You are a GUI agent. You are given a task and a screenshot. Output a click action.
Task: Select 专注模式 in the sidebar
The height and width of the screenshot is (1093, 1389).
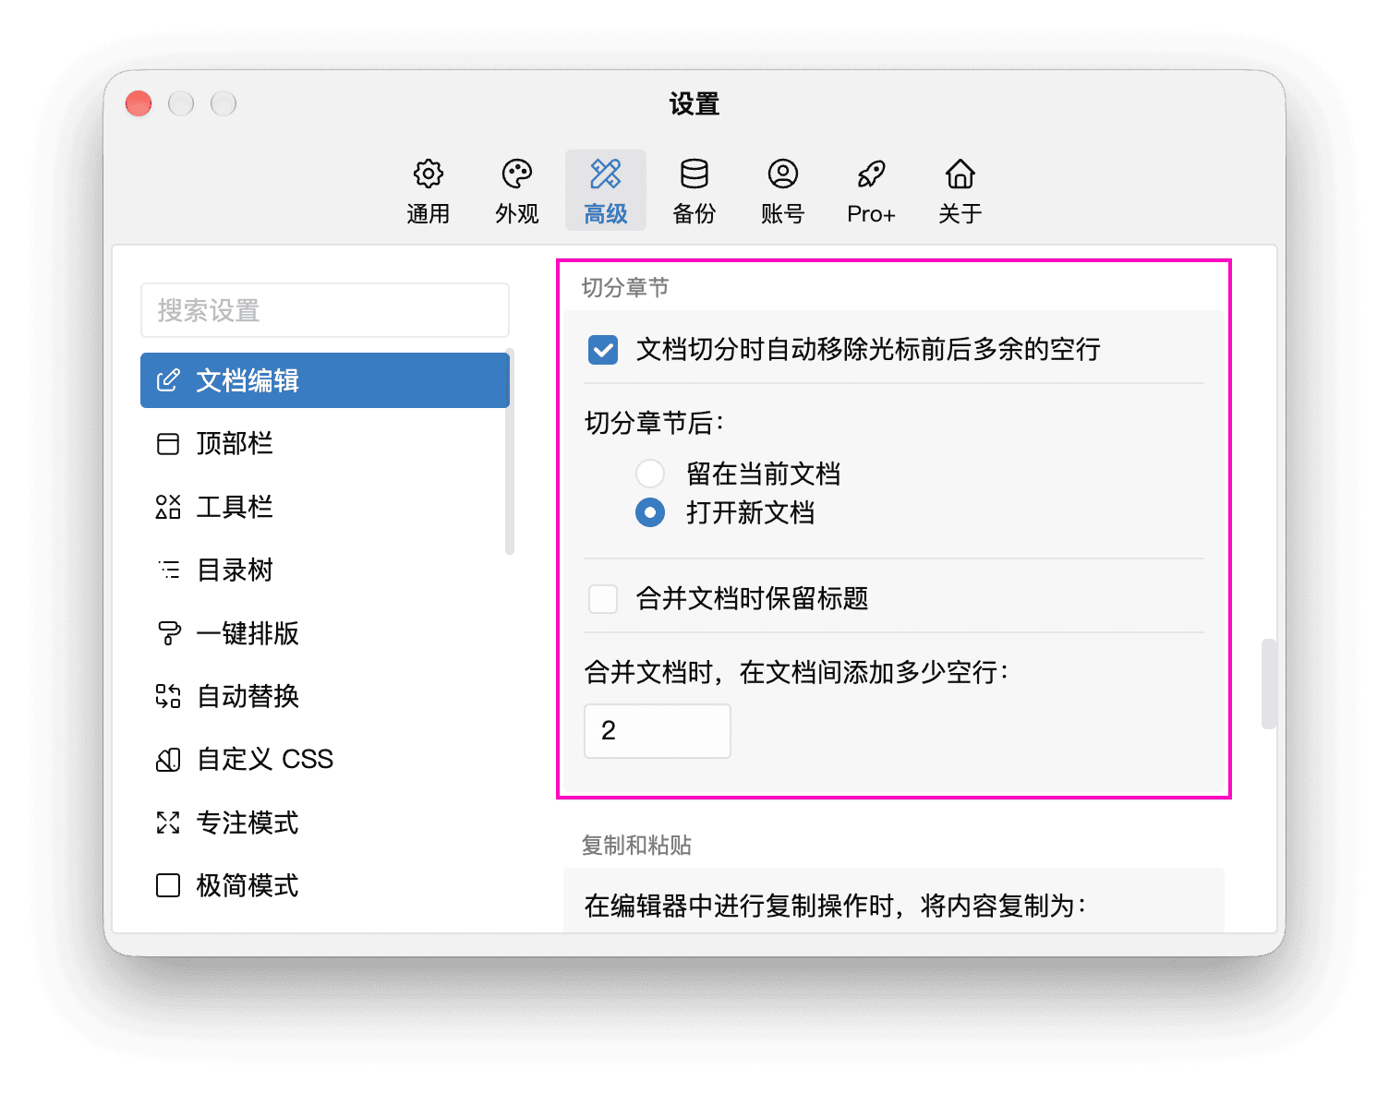325,823
